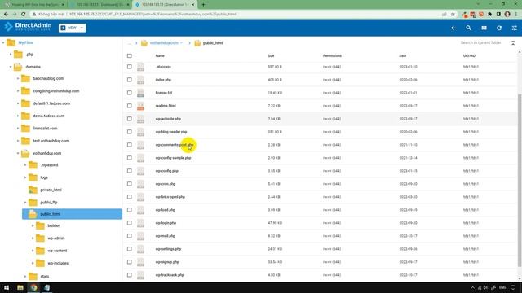Collapse the search bar with the right-hand icon
This screenshot has width=522, height=293.
[513, 43]
